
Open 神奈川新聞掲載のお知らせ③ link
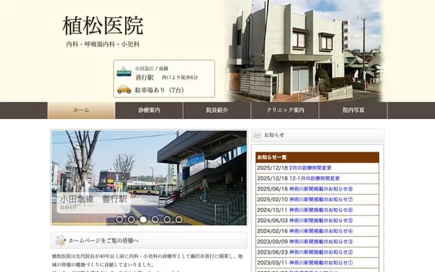coord(321,242)
